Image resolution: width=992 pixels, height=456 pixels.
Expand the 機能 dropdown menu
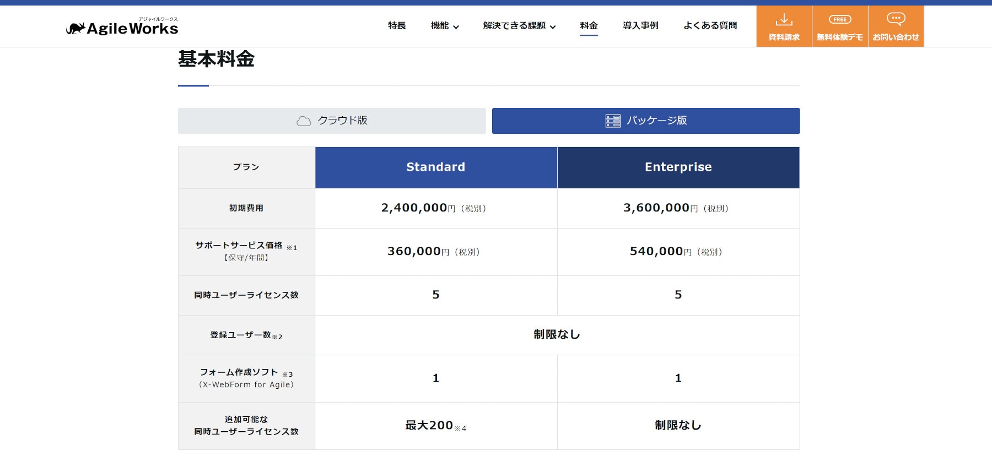445,26
